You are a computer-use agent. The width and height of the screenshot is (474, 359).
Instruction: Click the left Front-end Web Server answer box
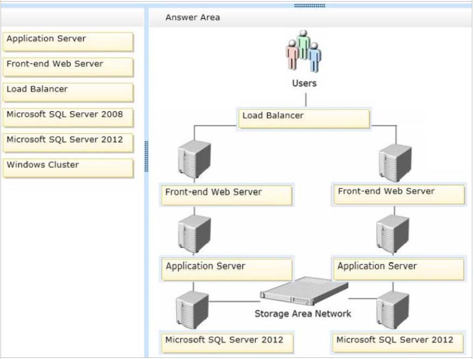click(227, 195)
